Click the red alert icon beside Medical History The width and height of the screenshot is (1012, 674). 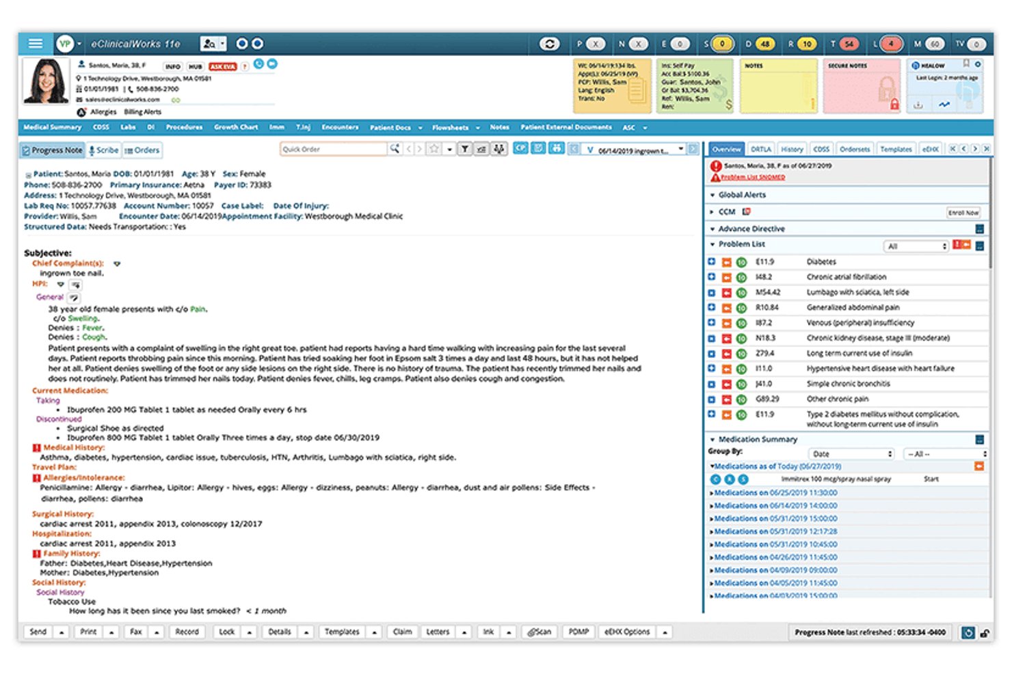[37, 448]
